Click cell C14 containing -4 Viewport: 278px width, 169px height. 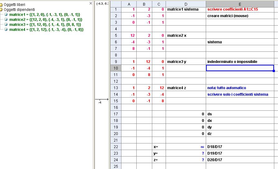coord(159,94)
